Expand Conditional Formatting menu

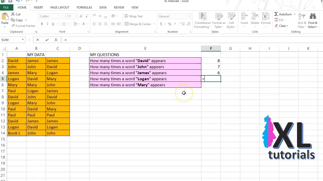(203, 20)
